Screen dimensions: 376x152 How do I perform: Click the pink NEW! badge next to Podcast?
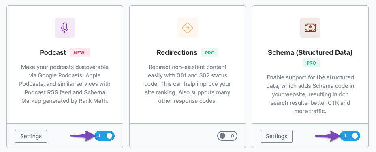click(x=80, y=53)
